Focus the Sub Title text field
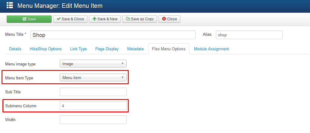Screen dimensions: 310x133 93,92
